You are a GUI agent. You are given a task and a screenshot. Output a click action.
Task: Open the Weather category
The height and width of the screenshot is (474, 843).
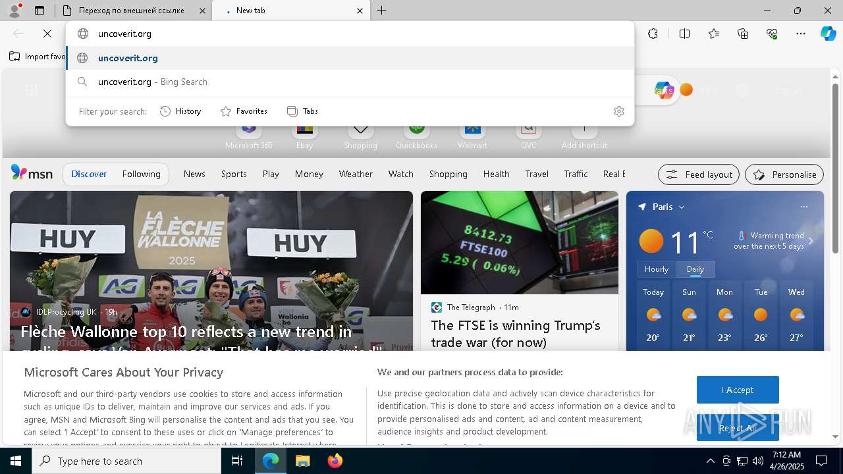[356, 174]
